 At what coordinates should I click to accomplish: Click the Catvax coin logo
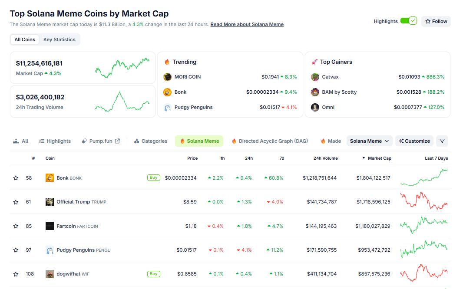315,77
